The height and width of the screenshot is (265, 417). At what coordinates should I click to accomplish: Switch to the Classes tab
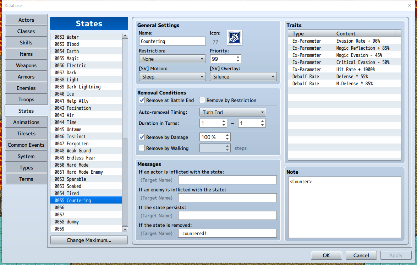click(26, 31)
